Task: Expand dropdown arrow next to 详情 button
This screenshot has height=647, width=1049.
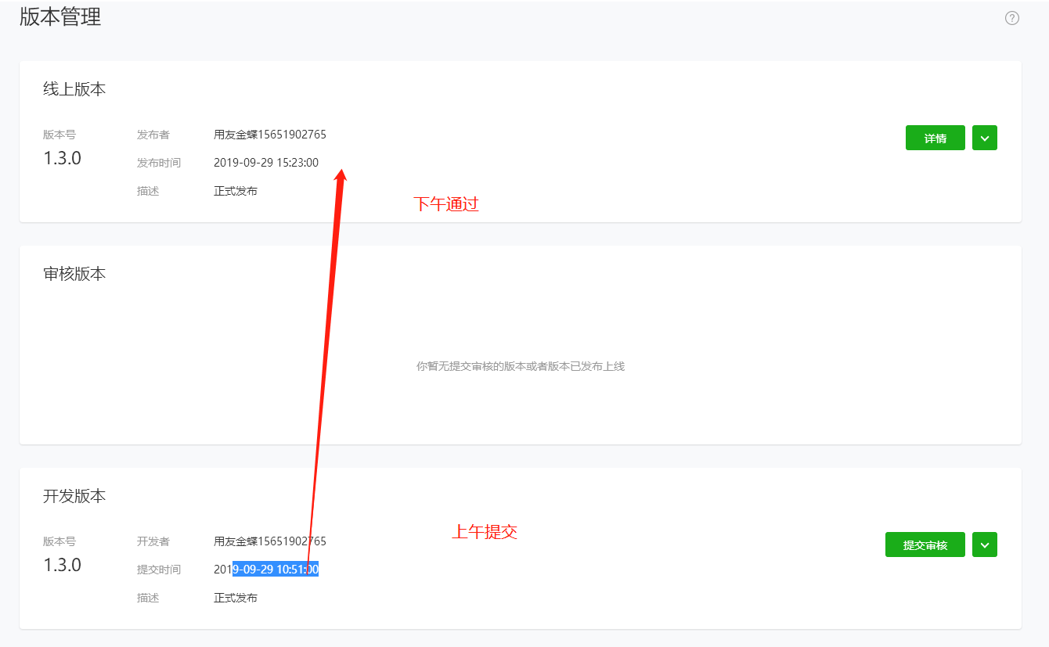Action: tap(985, 138)
